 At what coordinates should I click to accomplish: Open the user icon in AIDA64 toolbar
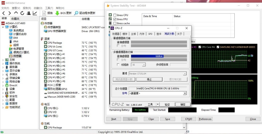pyautogui.click(x=29, y=13)
